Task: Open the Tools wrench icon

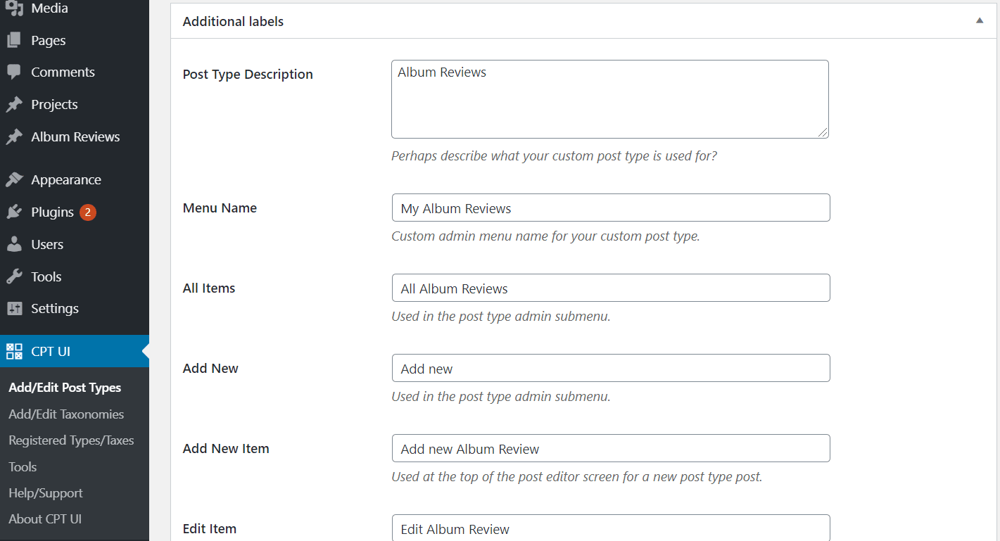Action: click(x=14, y=276)
